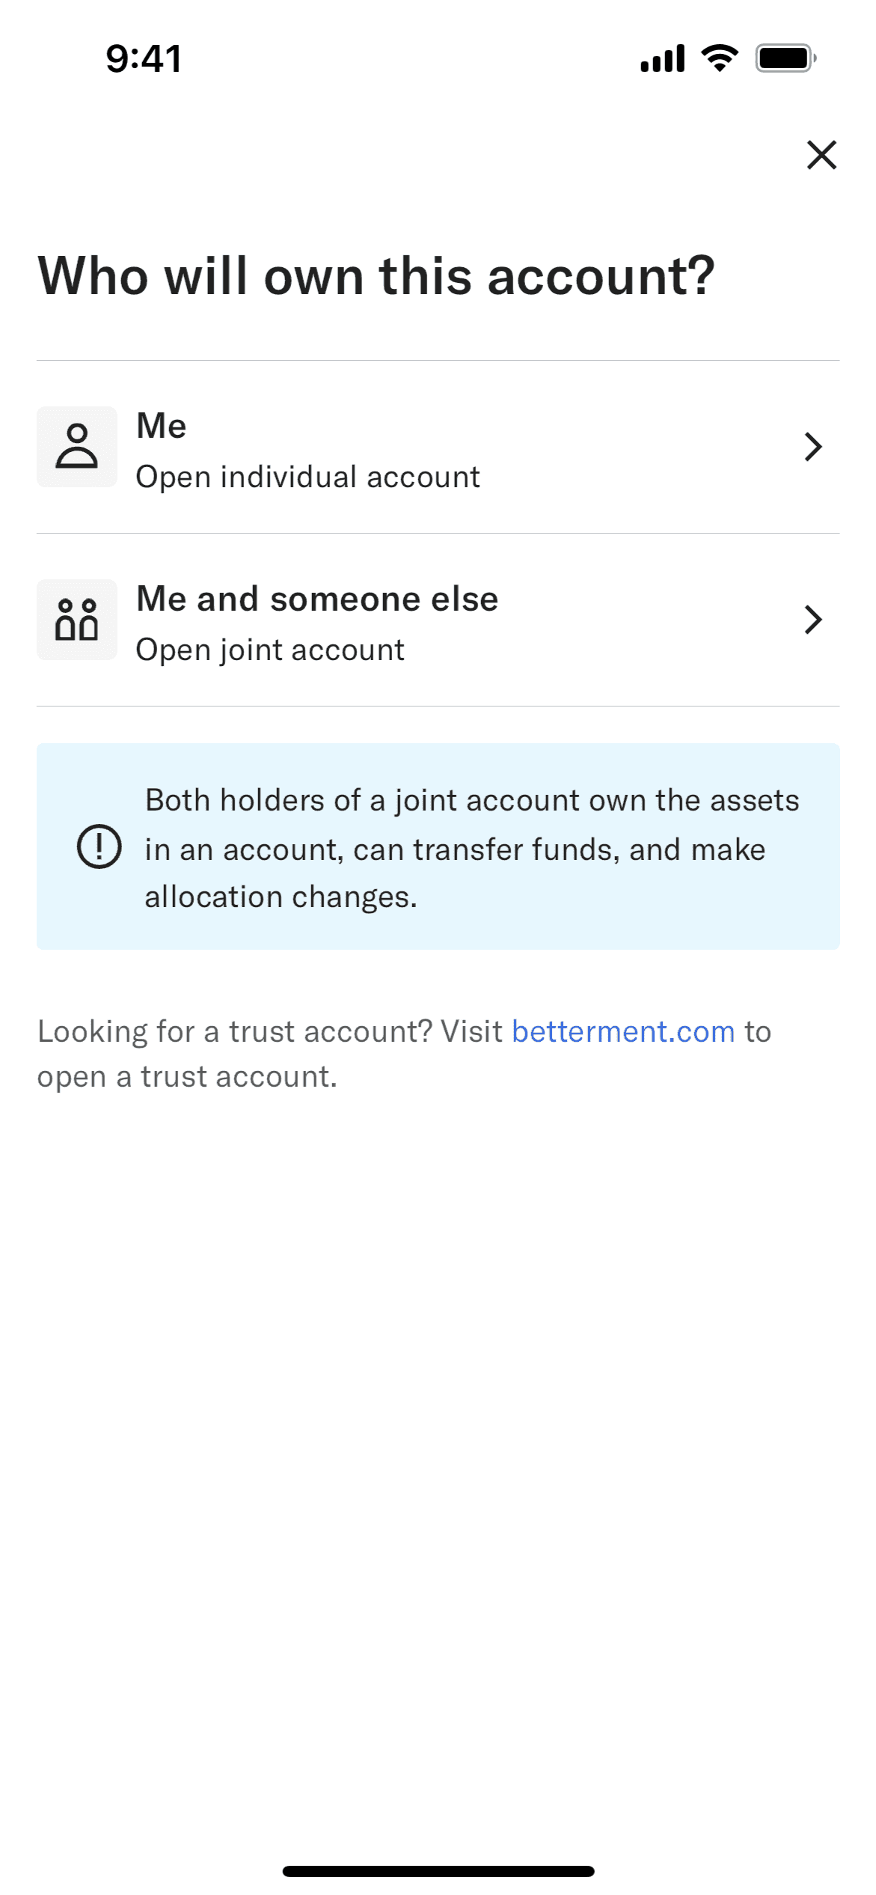Select the "Me" owner title
The height and width of the screenshot is (1895, 876).
click(162, 426)
